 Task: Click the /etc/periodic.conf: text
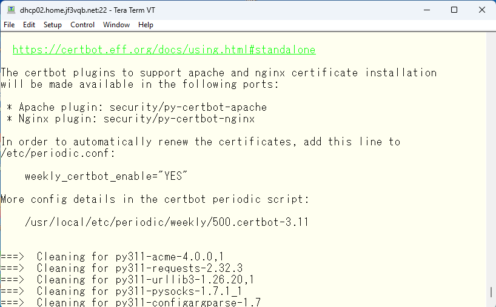58,153
